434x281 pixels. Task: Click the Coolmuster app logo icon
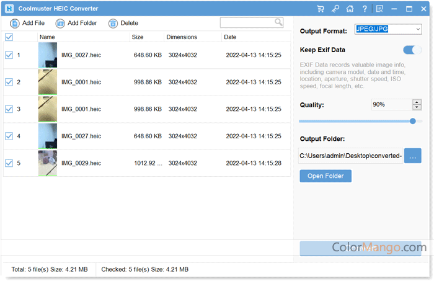pyautogui.click(x=9, y=9)
